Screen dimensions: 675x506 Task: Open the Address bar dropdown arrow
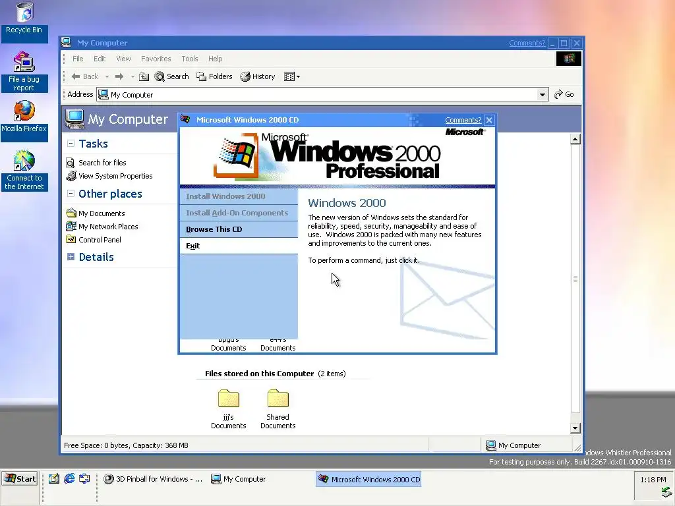[x=543, y=95]
